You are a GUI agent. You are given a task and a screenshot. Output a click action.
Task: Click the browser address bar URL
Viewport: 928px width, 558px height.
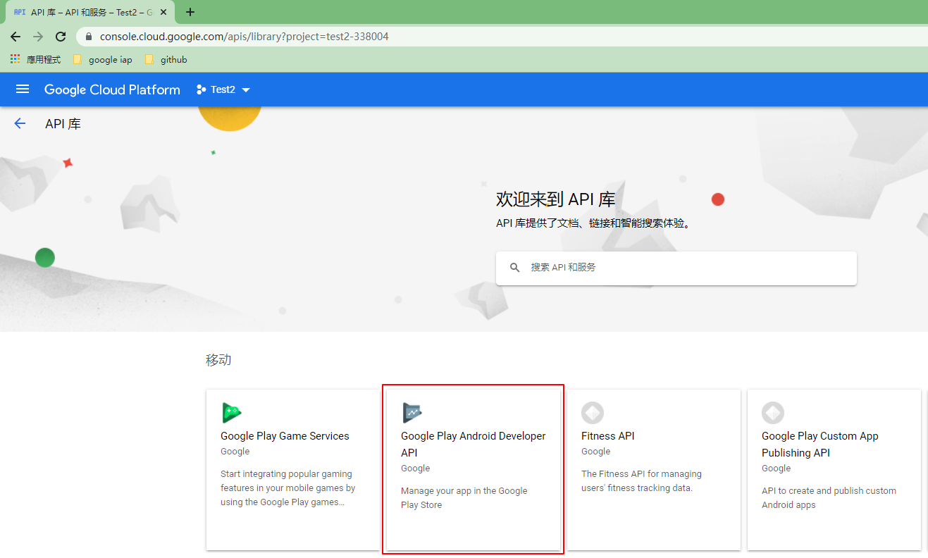pyautogui.click(x=244, y=37)
